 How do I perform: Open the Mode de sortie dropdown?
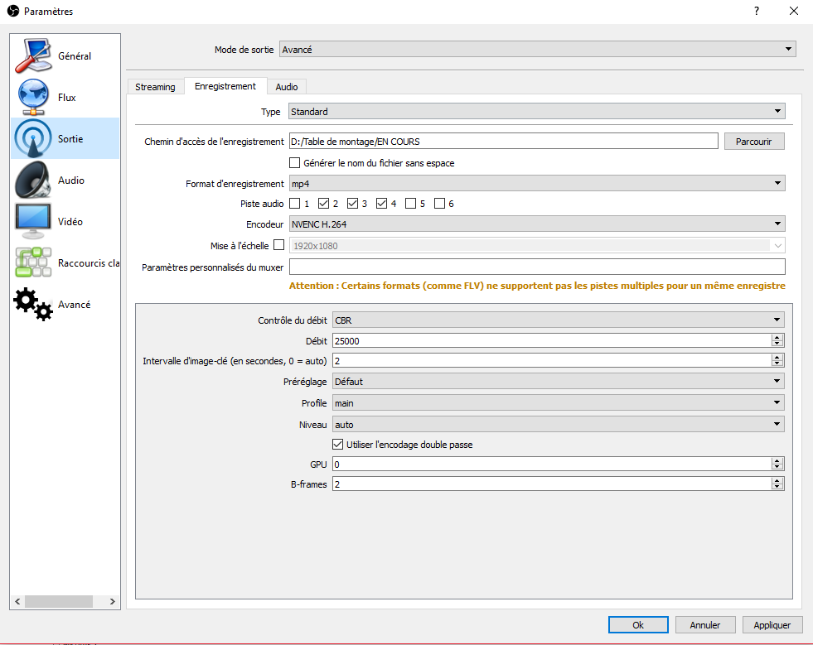click(x=538, y=49)
